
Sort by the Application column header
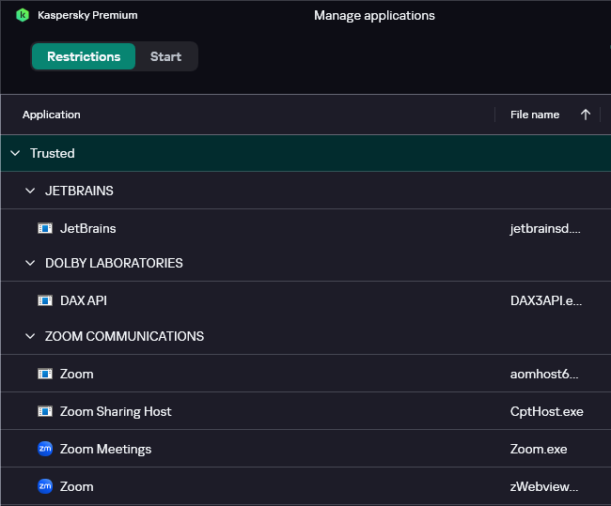52,115
